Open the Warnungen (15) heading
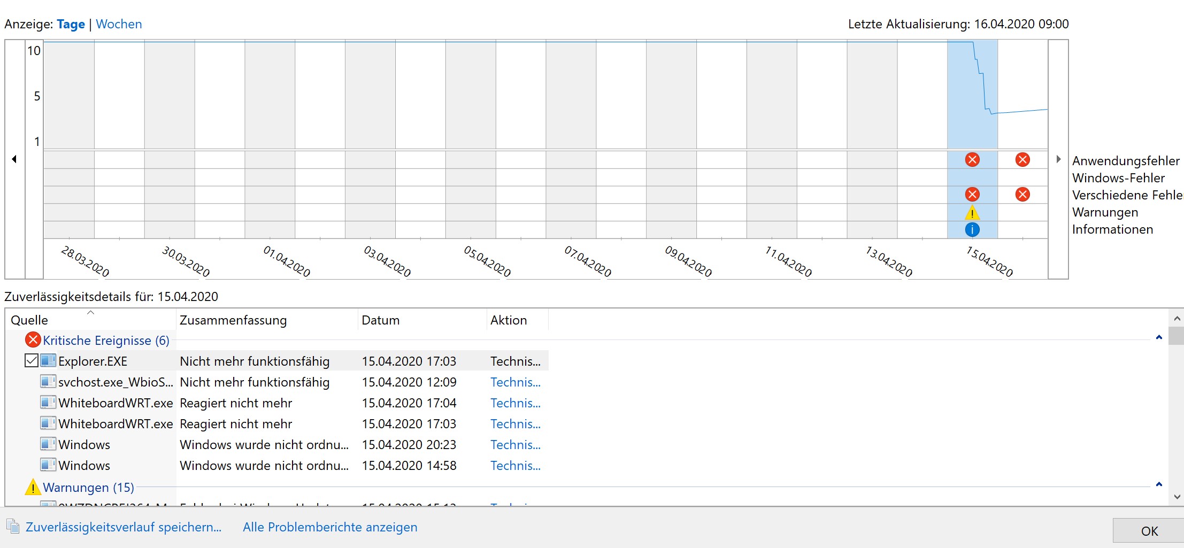The width and height of the screenshot is (1184, 548). (x=88, y=488)
